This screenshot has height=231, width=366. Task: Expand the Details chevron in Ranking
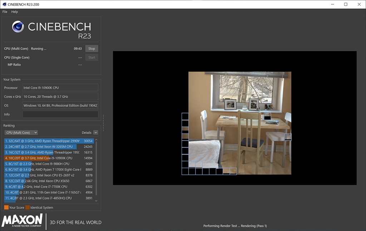tap(95, 133)
